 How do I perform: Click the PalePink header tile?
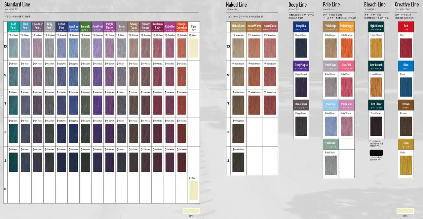347,66
